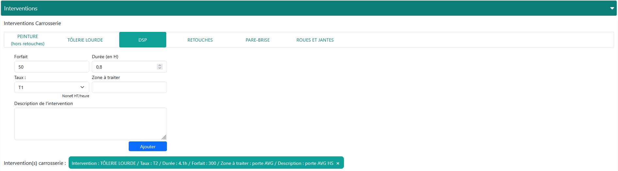This screenshot has width=618, height=171.
Task: Focus the Durée (en H) field
Action: click(x=124, y=67)
